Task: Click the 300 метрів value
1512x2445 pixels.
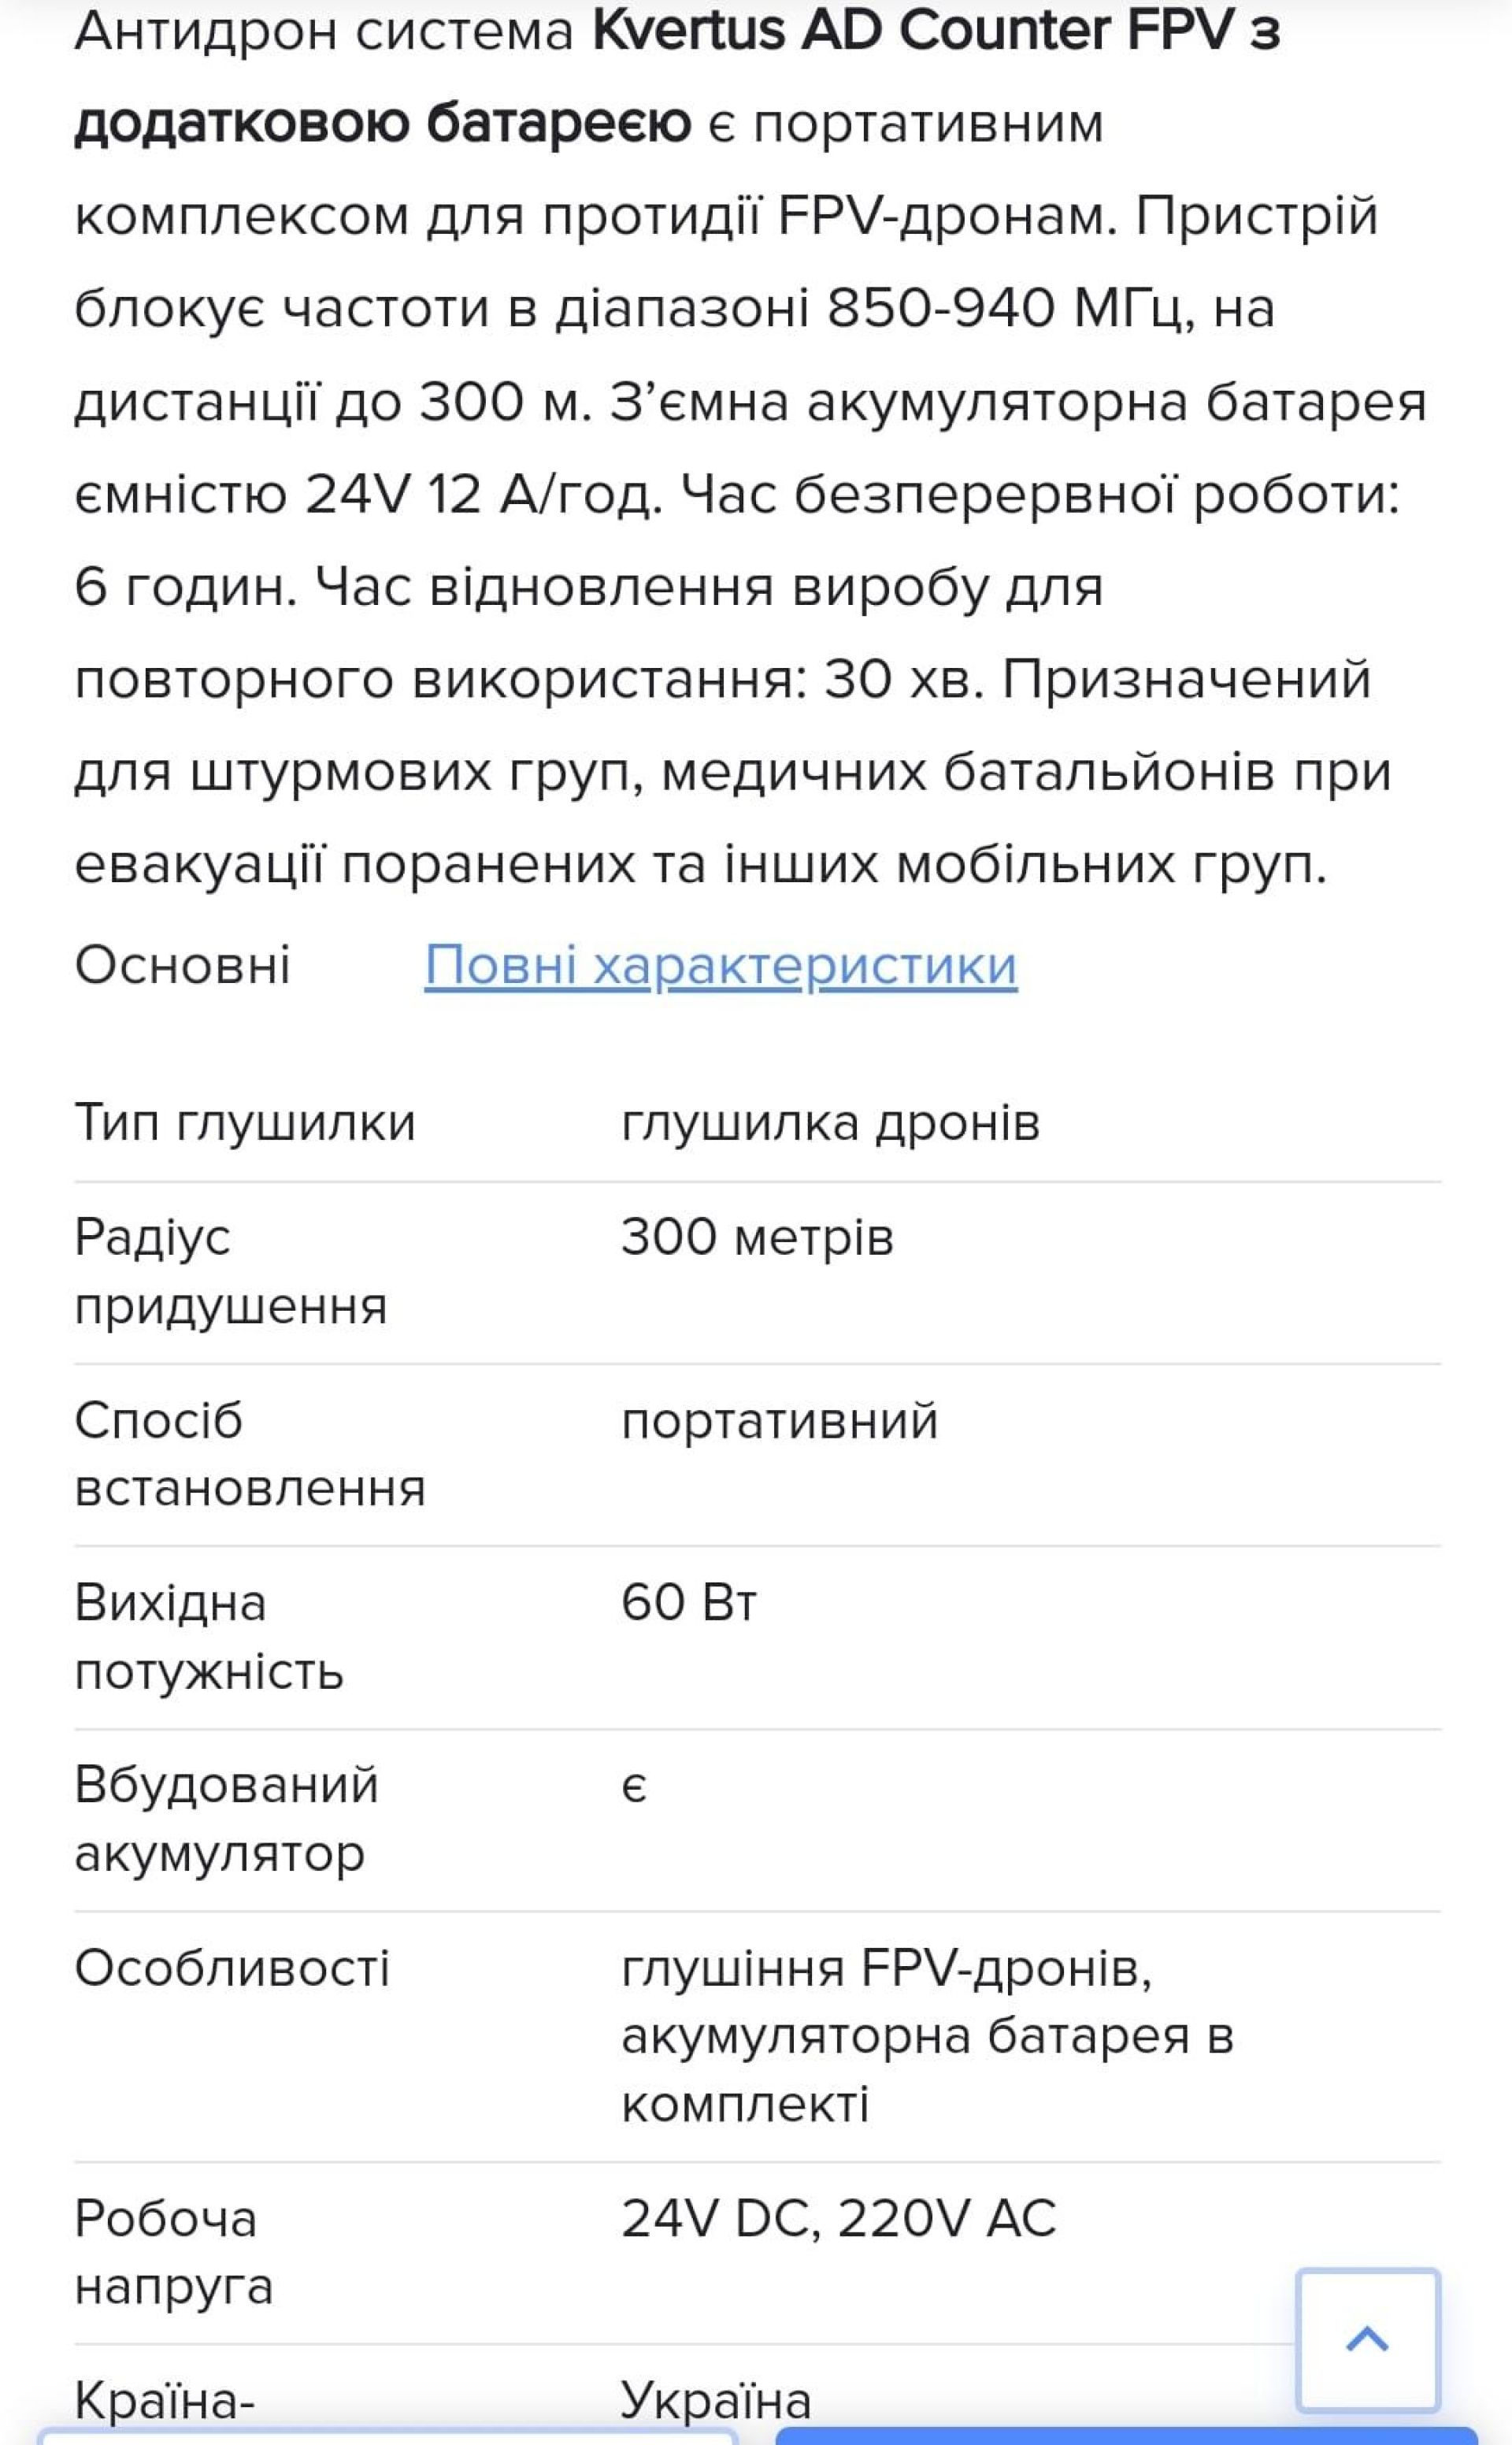Action: point(757,1237)
